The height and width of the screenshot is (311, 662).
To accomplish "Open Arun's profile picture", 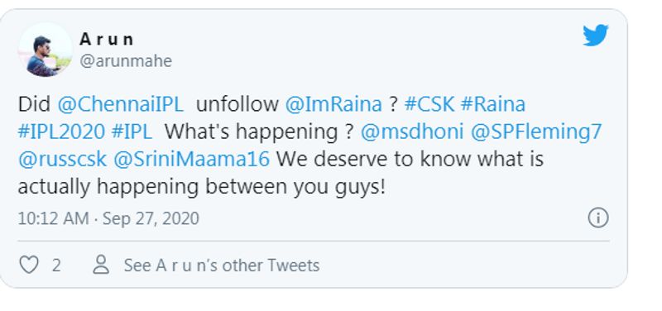I will pyautogui.click(x=45, y=50).
